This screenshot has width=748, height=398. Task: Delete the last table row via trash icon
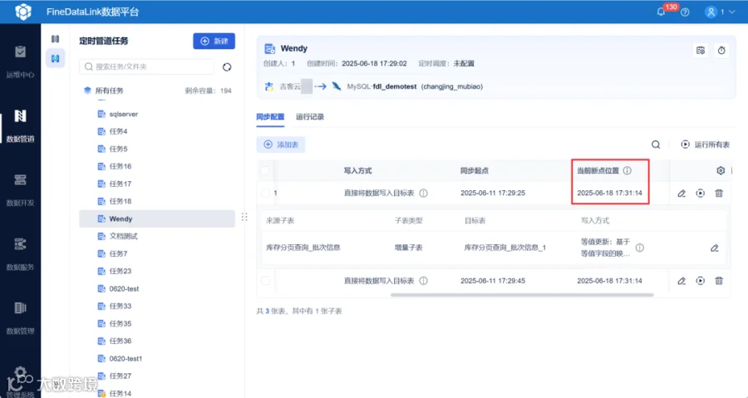pyautogui.click(x=719, y=281)
